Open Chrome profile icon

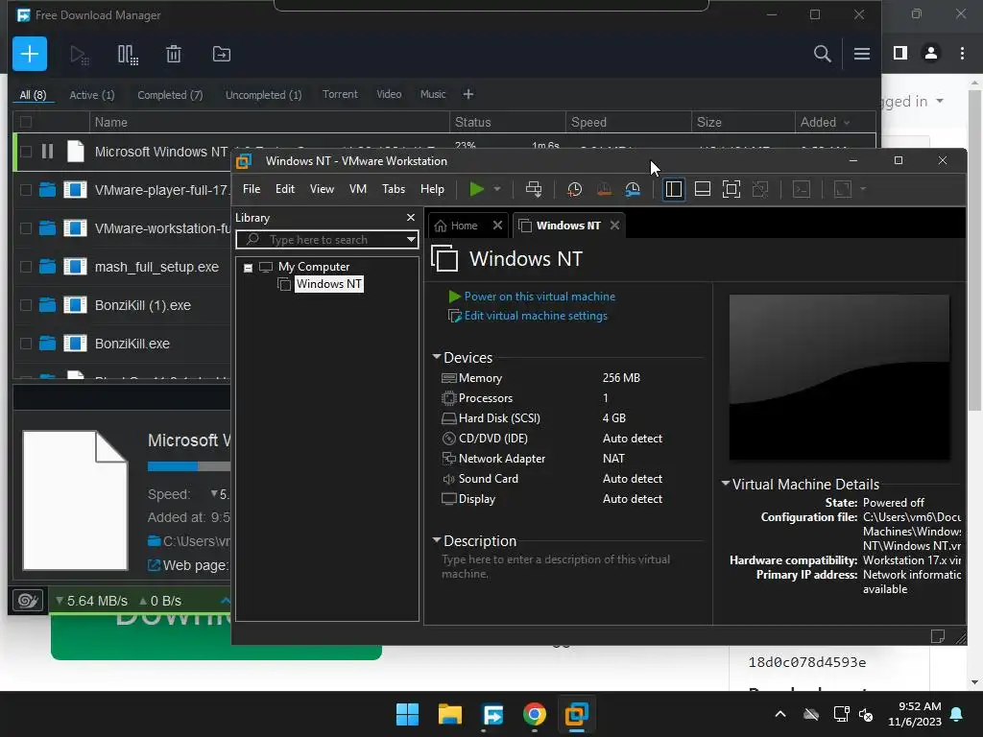coord(931,54)
